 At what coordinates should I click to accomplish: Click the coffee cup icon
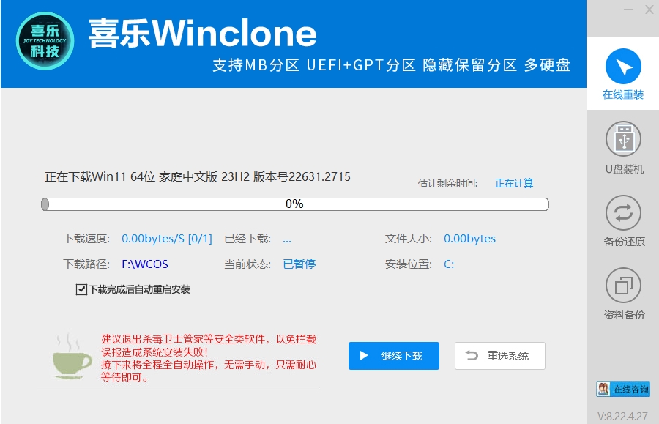tap(72, 357)
